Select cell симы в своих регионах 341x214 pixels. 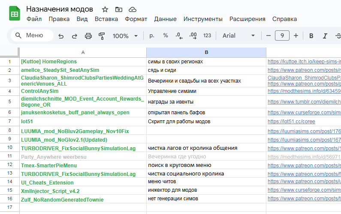[x=206, y=62]
